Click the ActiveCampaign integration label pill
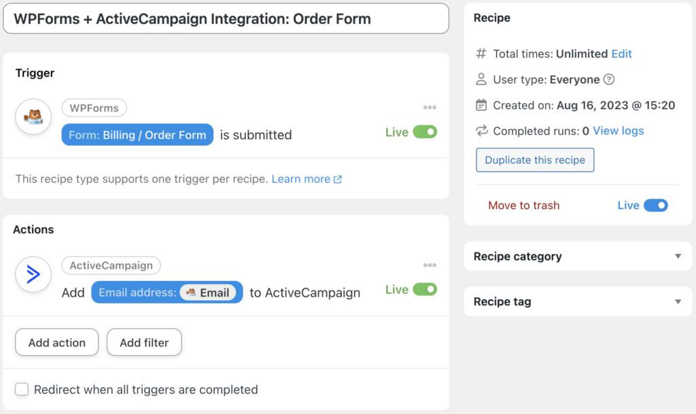The height and width of the screenshot is (414, 696). (111, 265)
